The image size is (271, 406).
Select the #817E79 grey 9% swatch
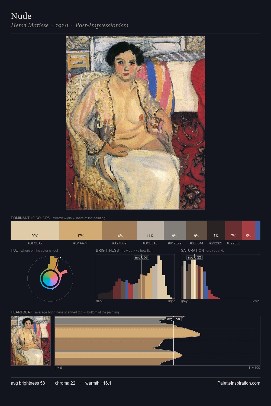point(175,230)
